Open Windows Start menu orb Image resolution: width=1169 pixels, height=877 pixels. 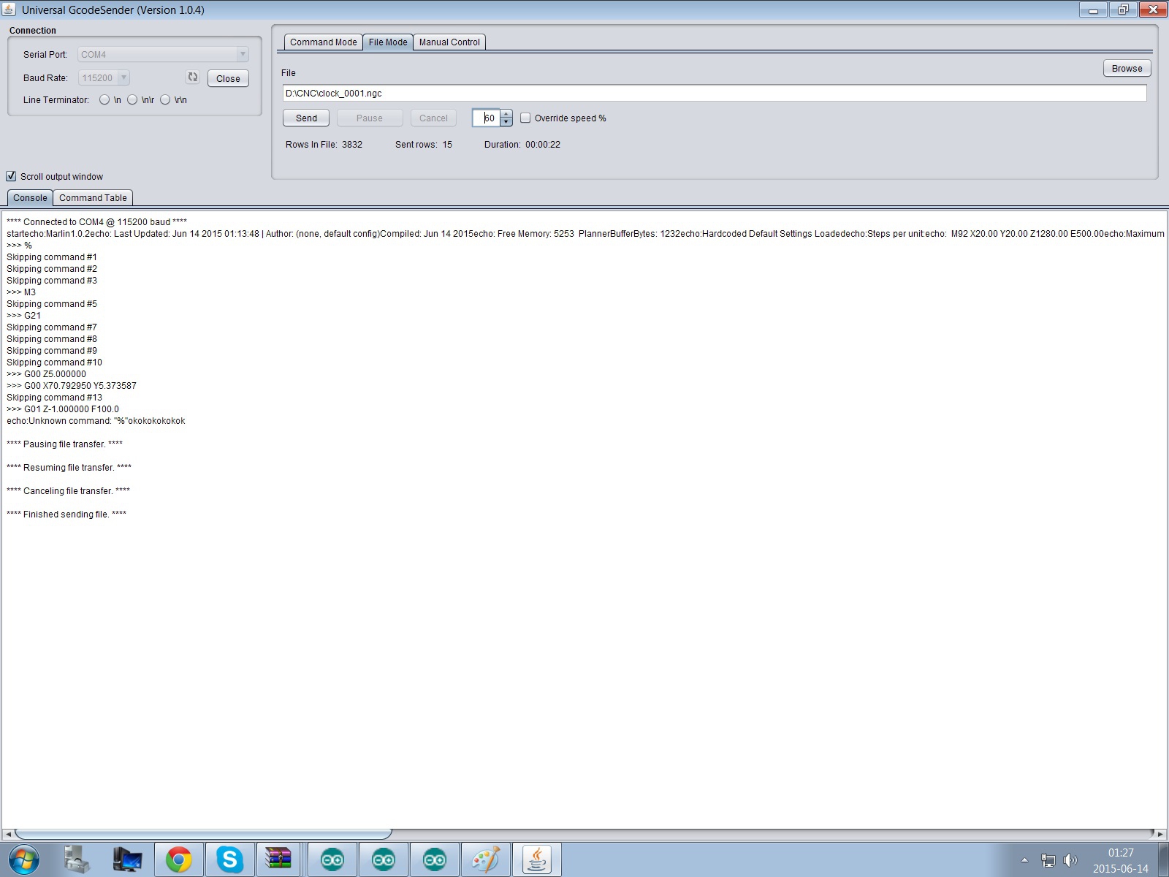click(23, 859)
